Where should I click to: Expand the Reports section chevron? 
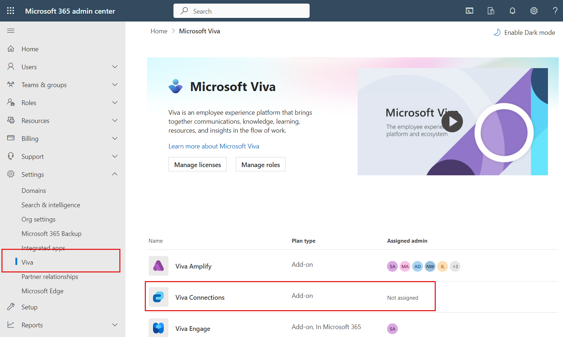115,325
